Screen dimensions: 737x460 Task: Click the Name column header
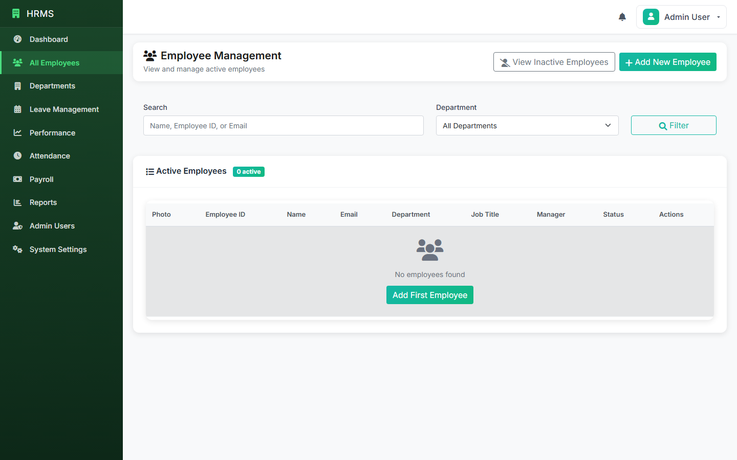pos(296,215)
